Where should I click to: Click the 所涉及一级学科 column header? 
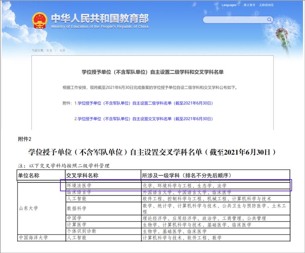coord(215,175)
